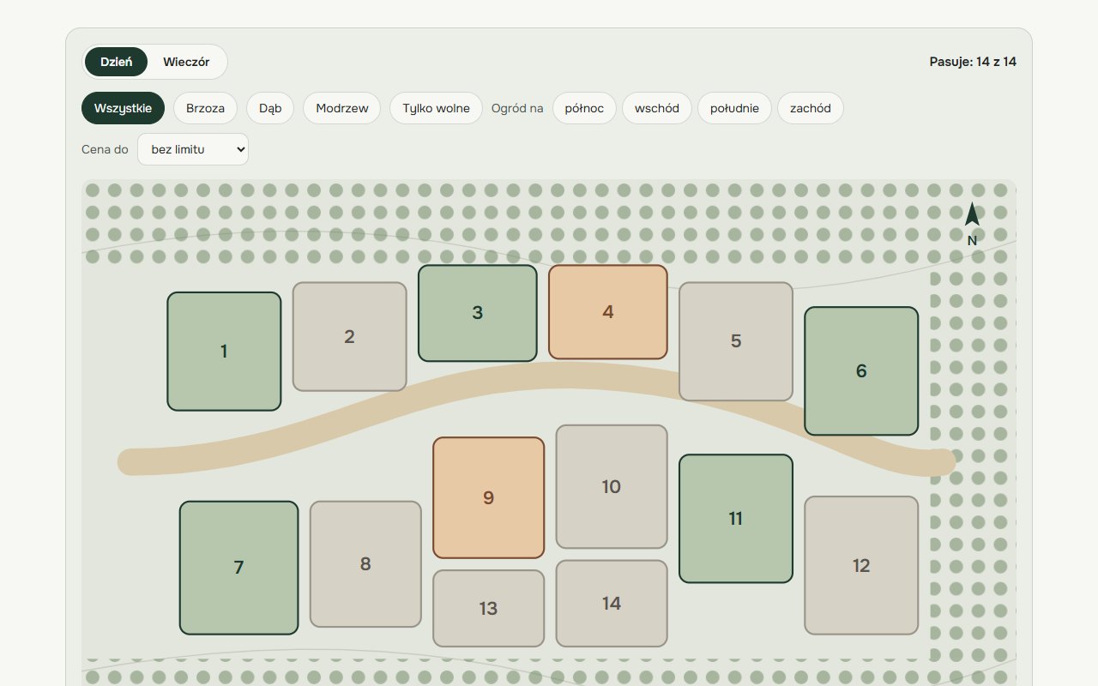The width and height of the screenshot is (1098, 686).
Task: Open the Cena do price limit dropdown
Action: [x=193, y=149]
